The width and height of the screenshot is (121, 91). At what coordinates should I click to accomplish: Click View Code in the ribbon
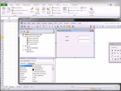pyautogui.click(x=56, y=10)
